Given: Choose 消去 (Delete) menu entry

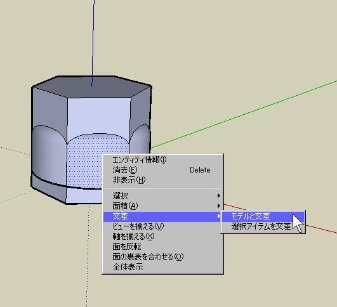Looking at the screenshot, I should (x=162, y=170).
